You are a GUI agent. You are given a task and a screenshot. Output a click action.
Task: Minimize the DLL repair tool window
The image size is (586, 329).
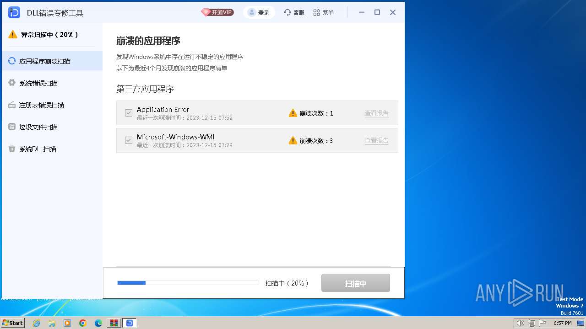362,12
